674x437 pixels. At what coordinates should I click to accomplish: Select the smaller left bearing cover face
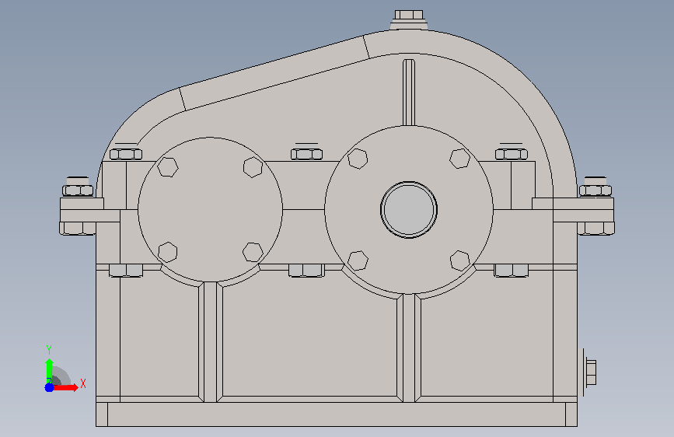coord(210,209)
